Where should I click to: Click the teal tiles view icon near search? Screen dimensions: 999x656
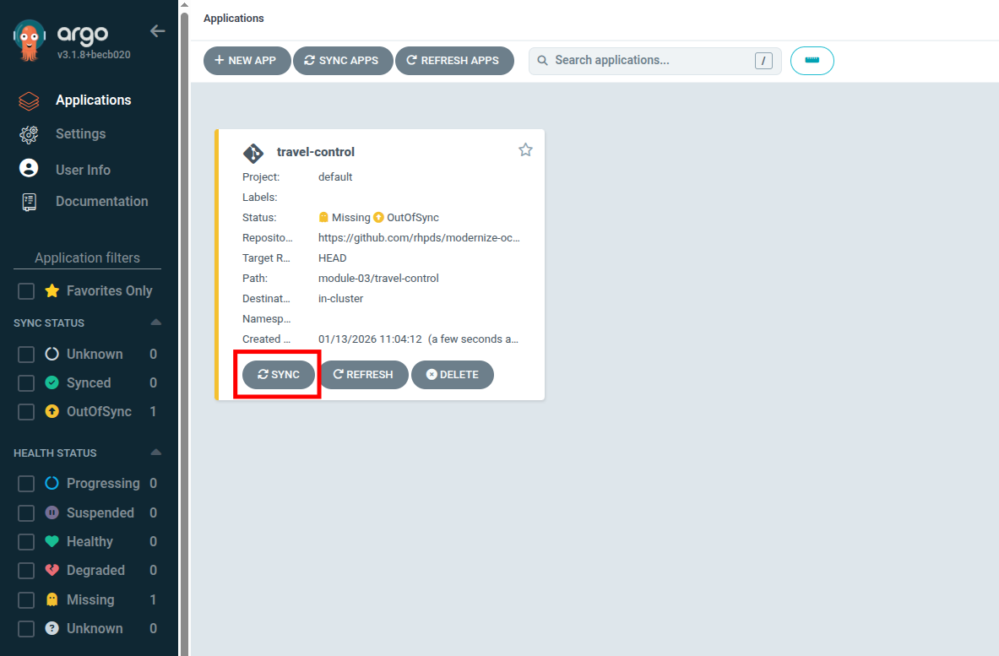pyautogui.click(x=812, y=60)
